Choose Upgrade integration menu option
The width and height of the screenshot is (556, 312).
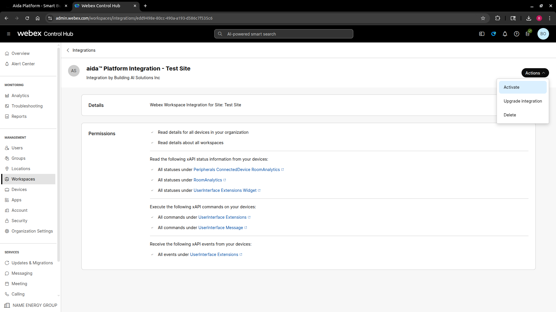tap(522, 101)
